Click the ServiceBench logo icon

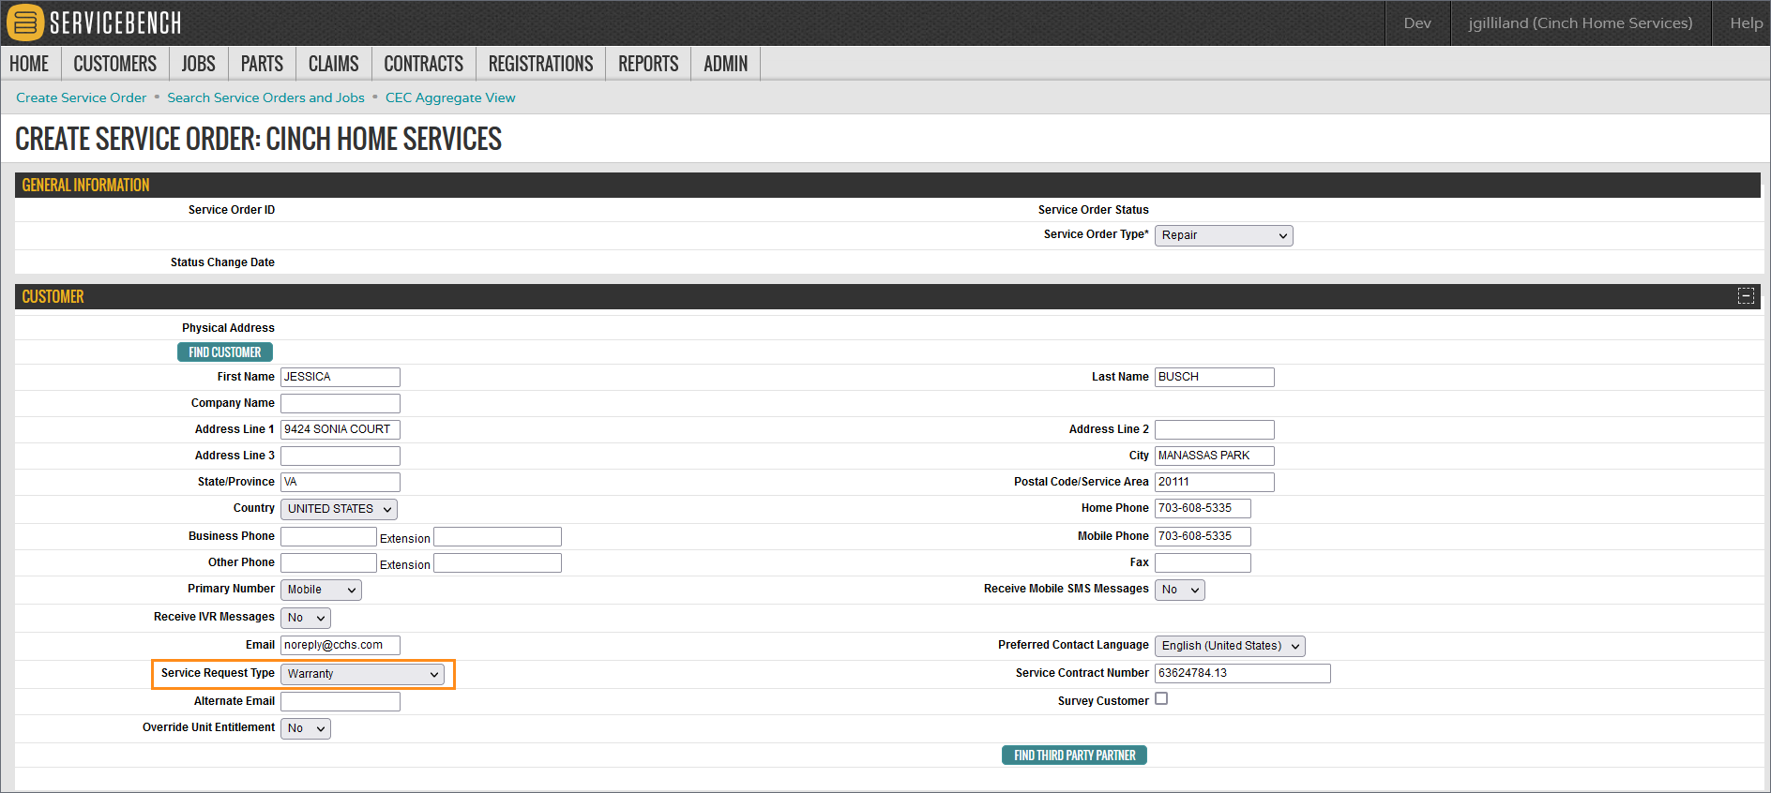coord(25,22)
